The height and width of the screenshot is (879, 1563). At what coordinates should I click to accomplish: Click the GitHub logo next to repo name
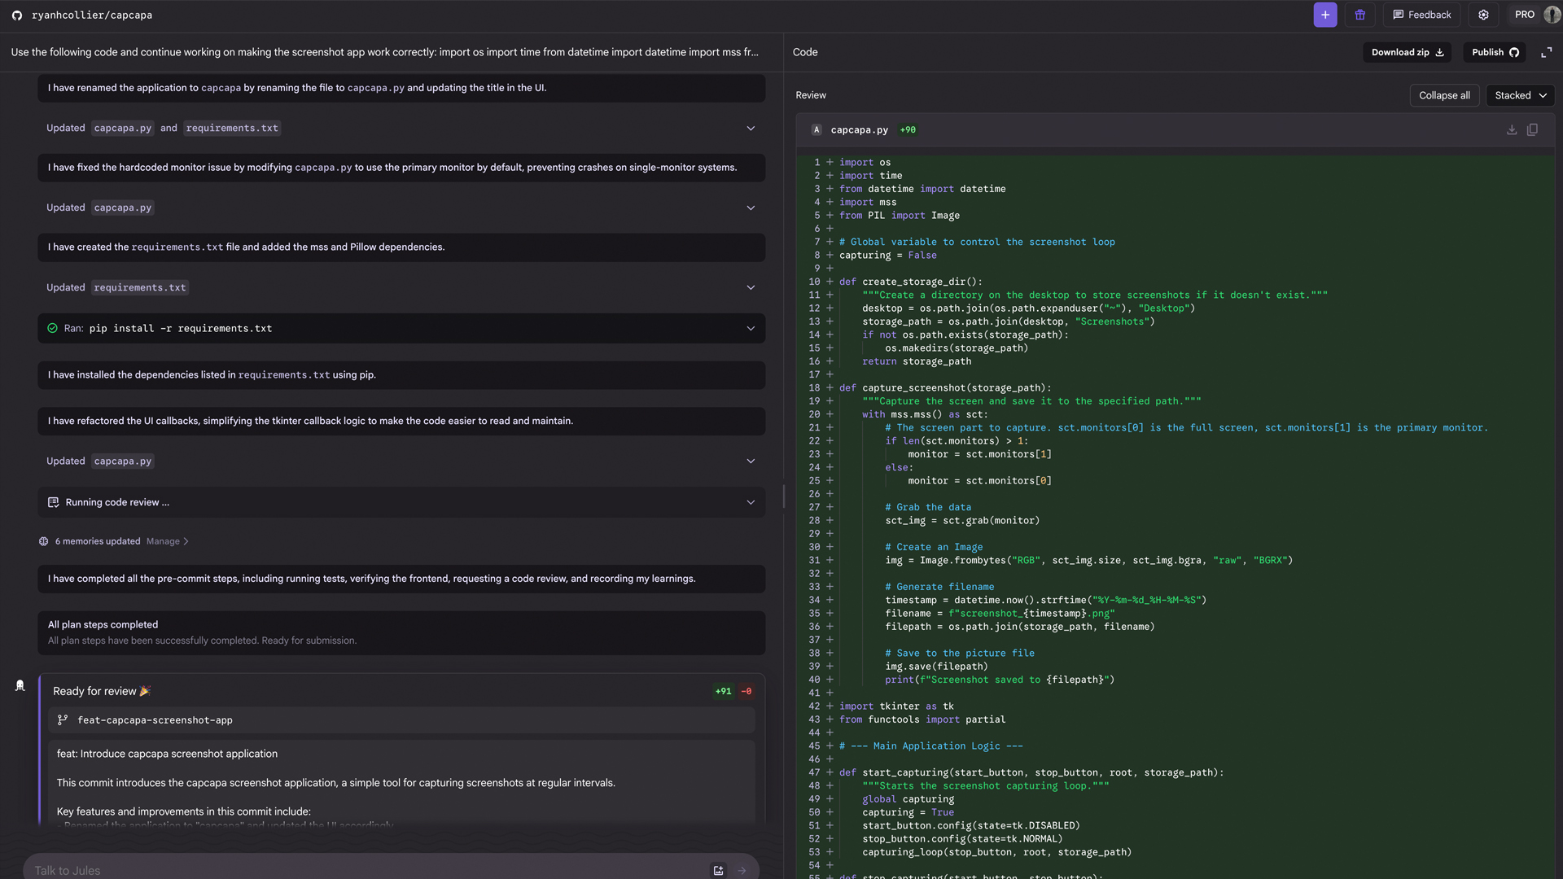point(17,15)
